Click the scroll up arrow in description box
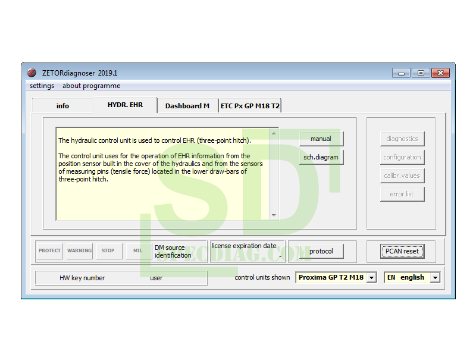This screenshot has width=476, height=357. point(274,133)
